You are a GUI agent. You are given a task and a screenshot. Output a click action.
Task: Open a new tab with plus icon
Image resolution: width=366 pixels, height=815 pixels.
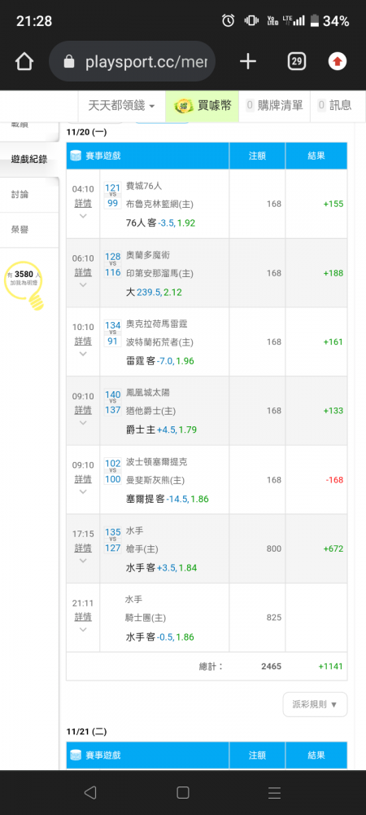(x=248, y=62)
